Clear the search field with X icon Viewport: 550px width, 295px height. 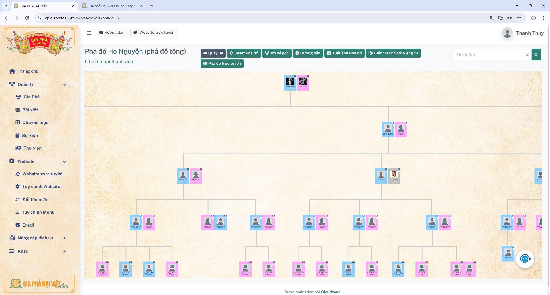[527, 55]
